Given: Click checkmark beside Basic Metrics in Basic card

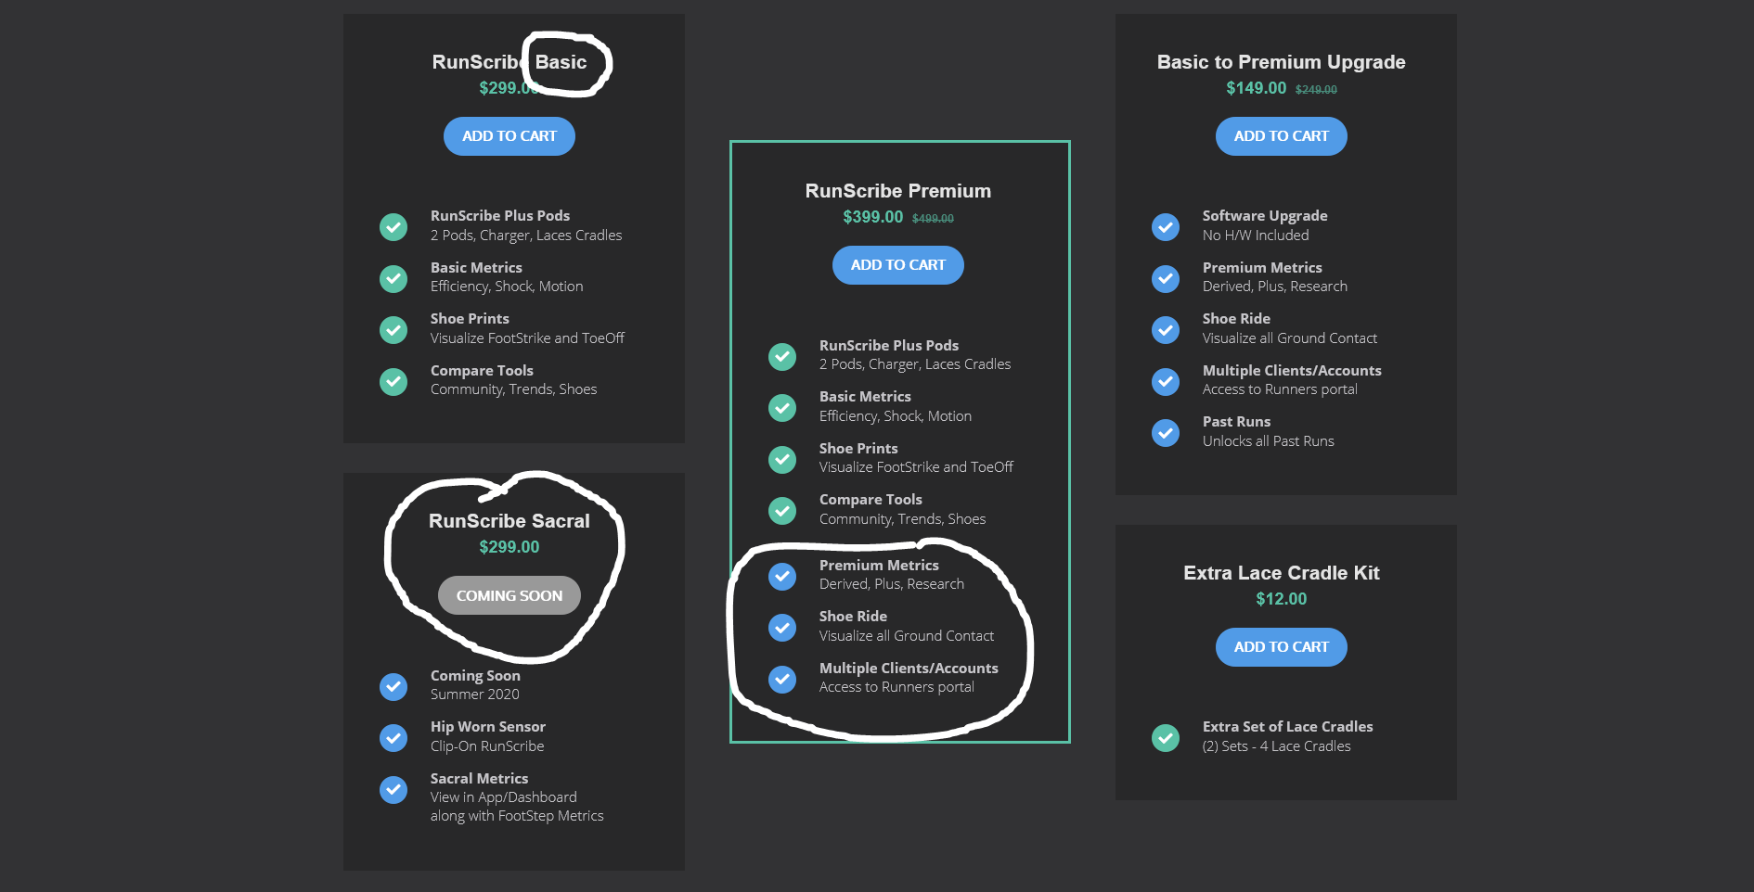Looking at the screenshot, I should (x=393, y=278).
